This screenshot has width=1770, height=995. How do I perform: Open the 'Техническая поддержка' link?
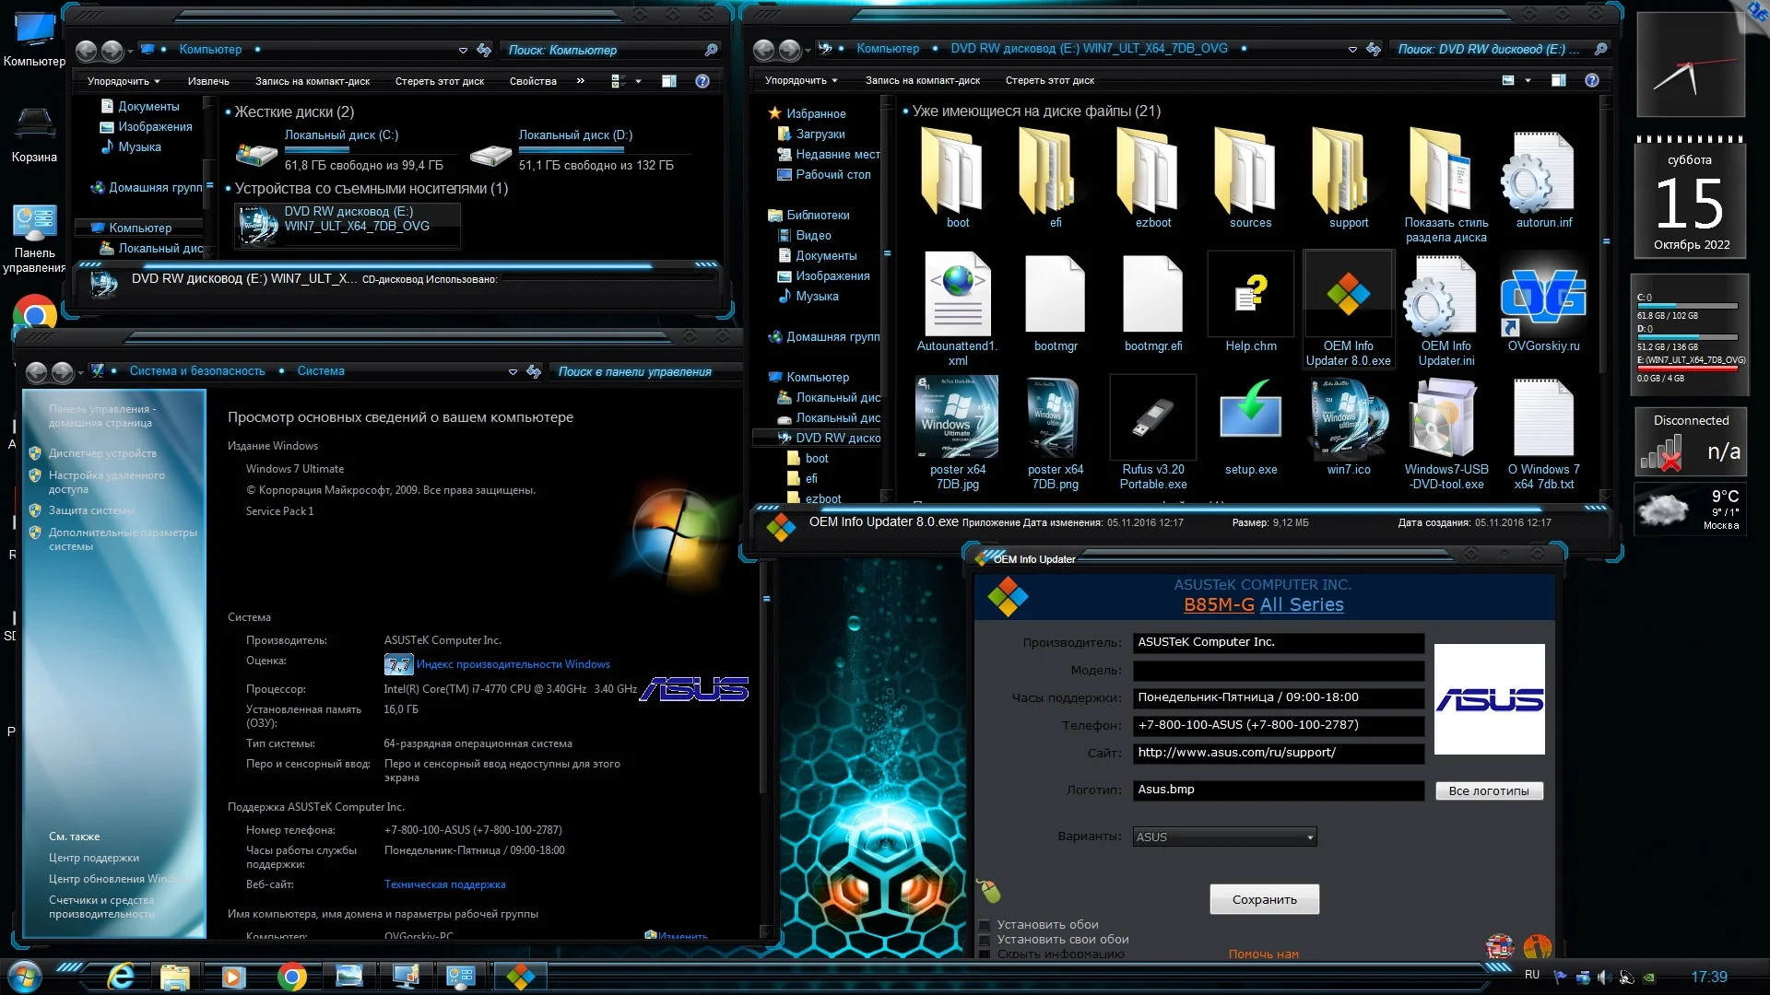[444, 884]
